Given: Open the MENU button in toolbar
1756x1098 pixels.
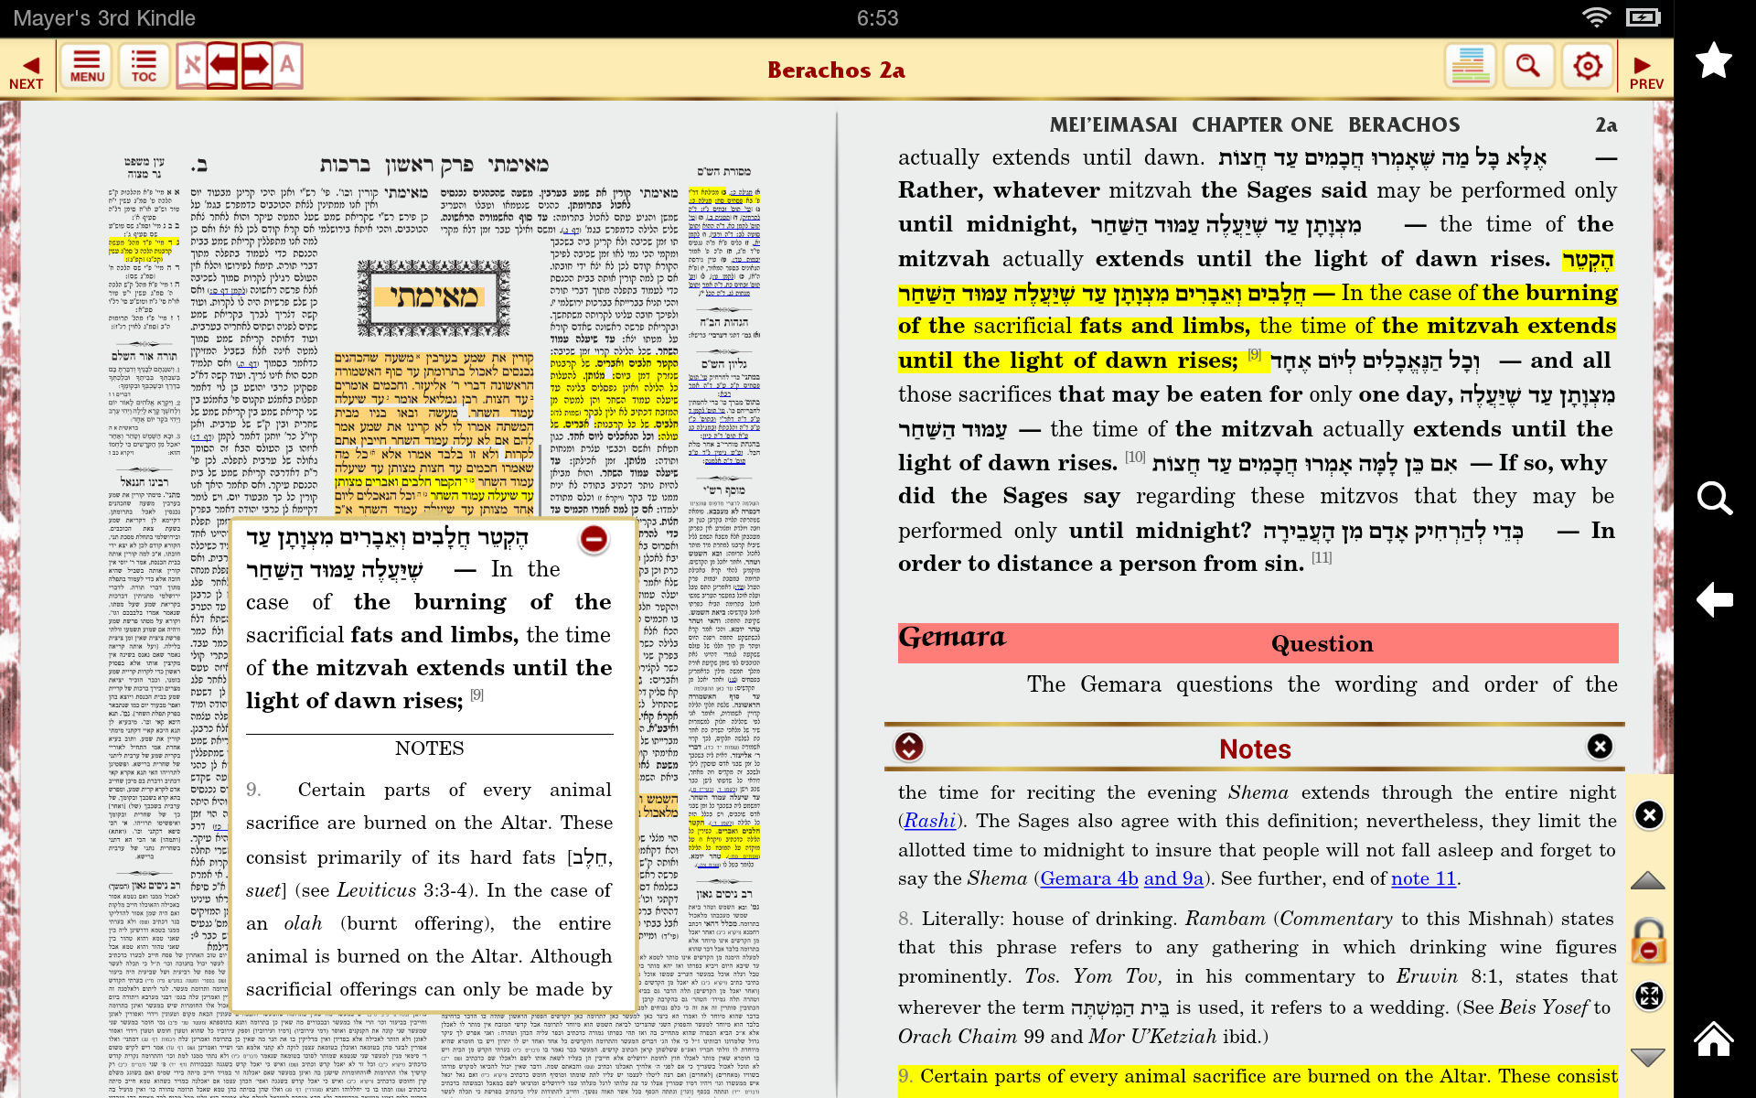Looking at the screenshot, I should click(87, 67).
